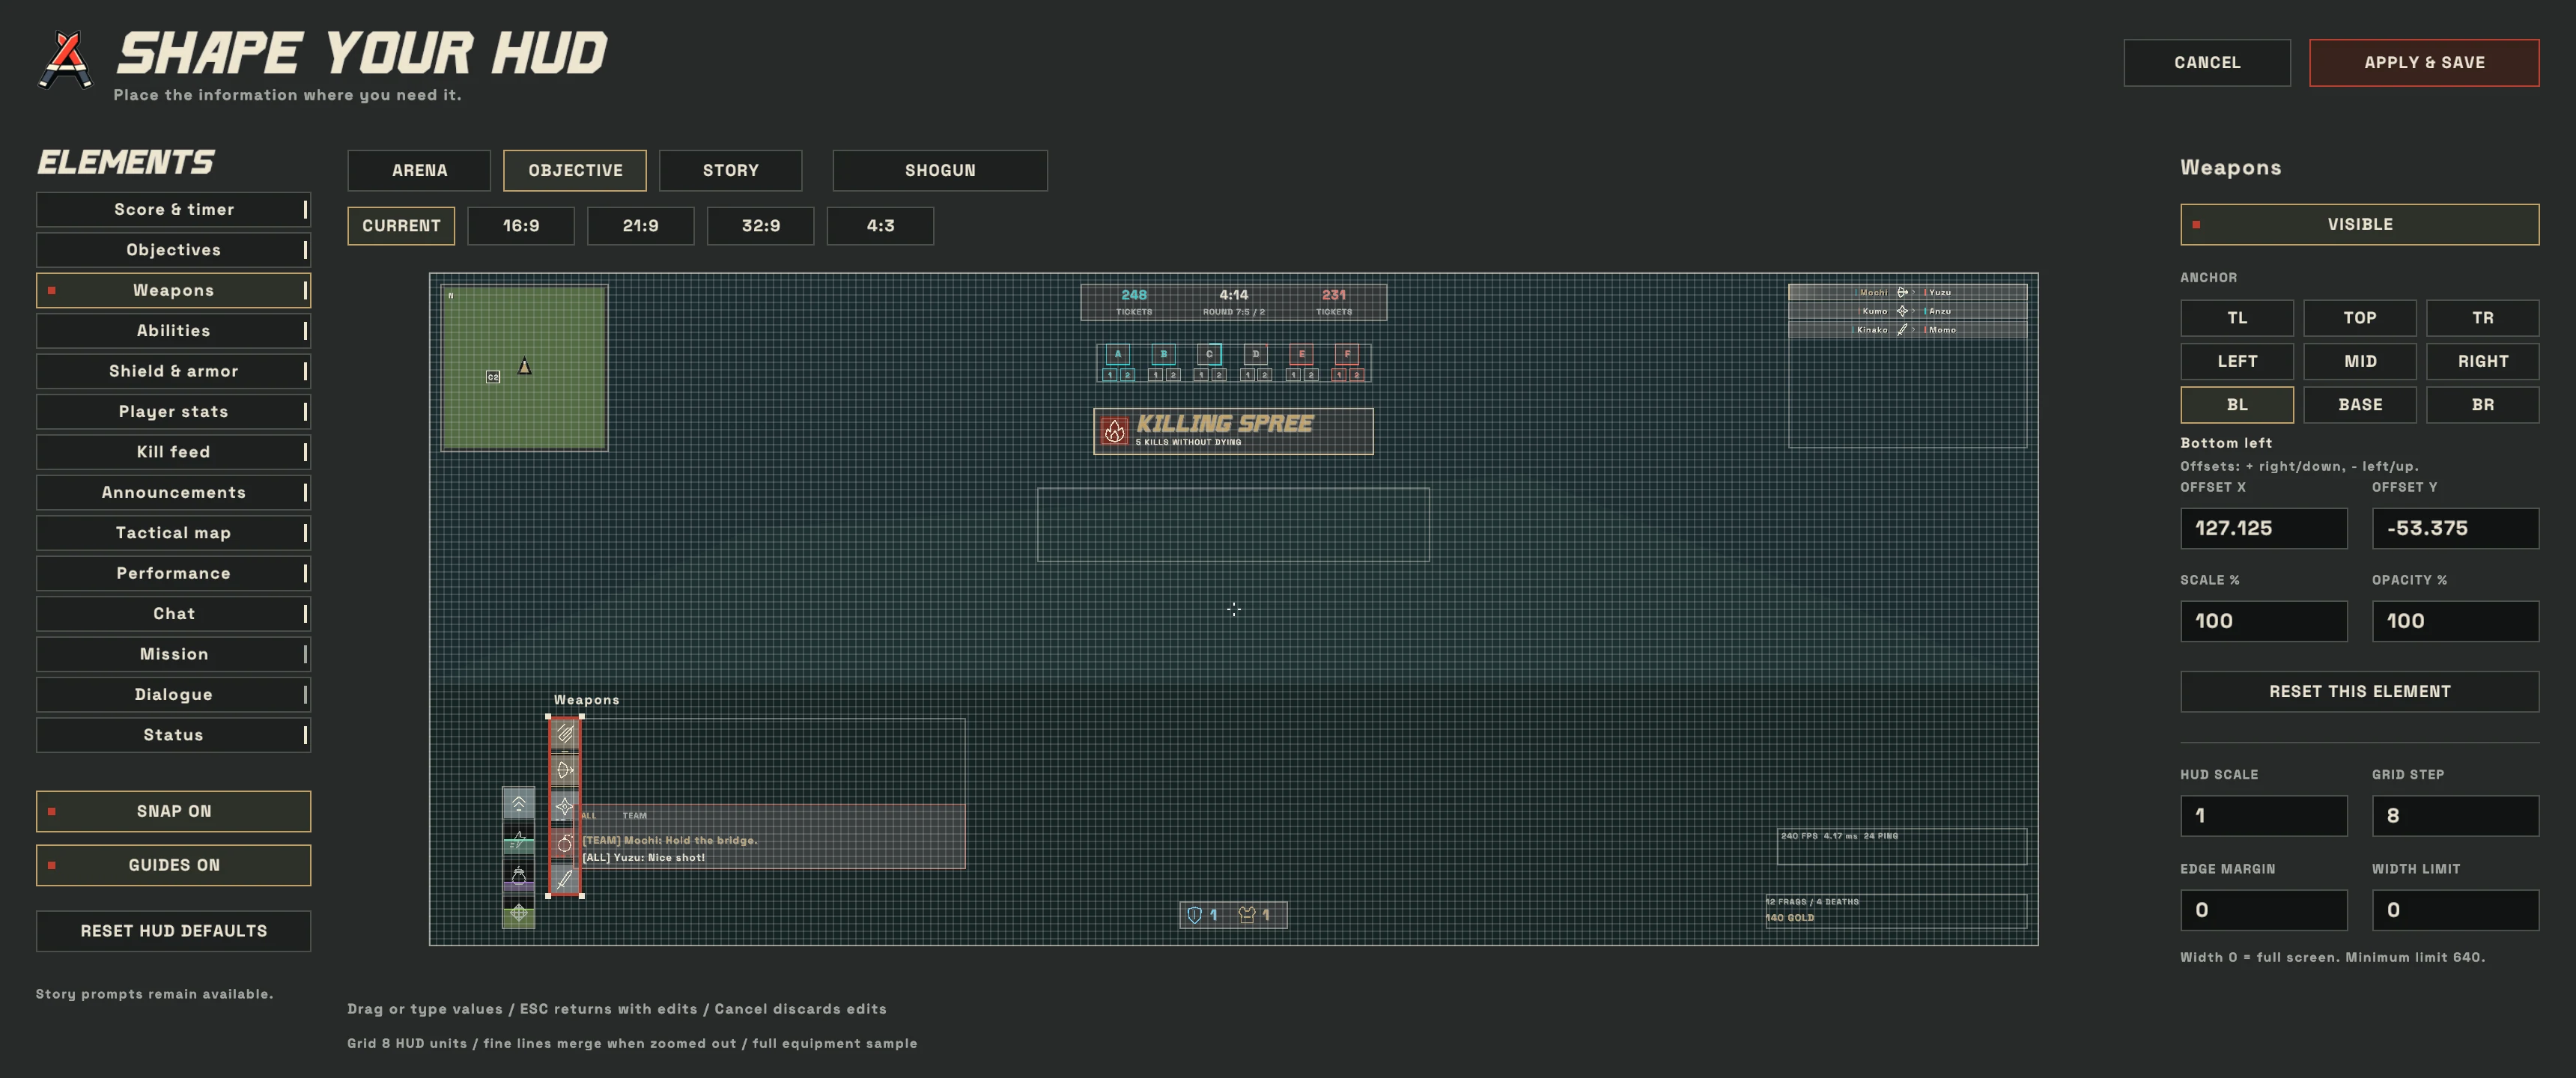Click the EDGE MARGIN input field
This screenshot has height=1078, width=2576.
[x=2263, y=910]
